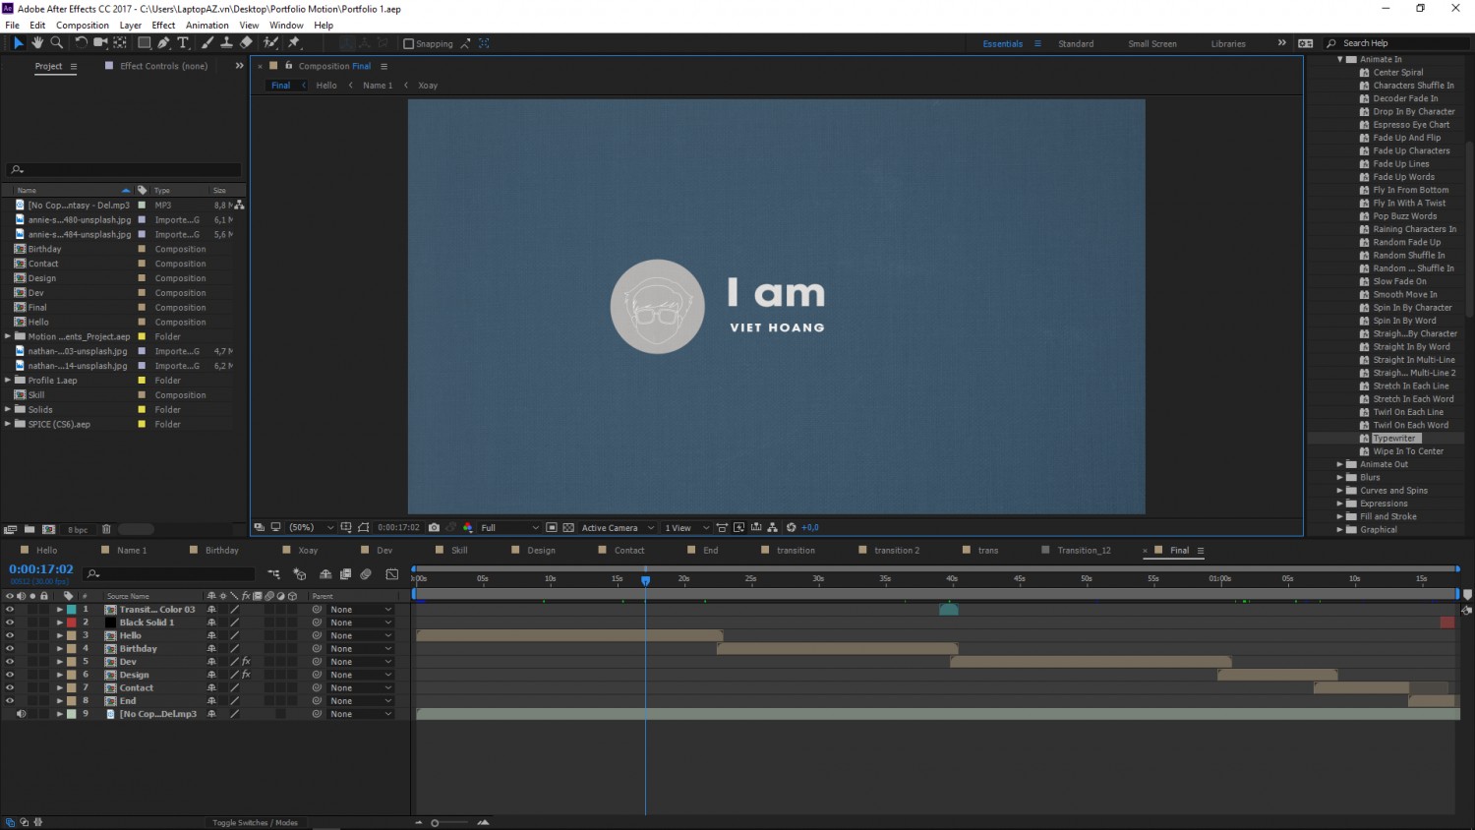The width and height of the screenshot is (1475, 830).
Task: Choose the Clone Stamp tool
Action: [x=226, y=43]
